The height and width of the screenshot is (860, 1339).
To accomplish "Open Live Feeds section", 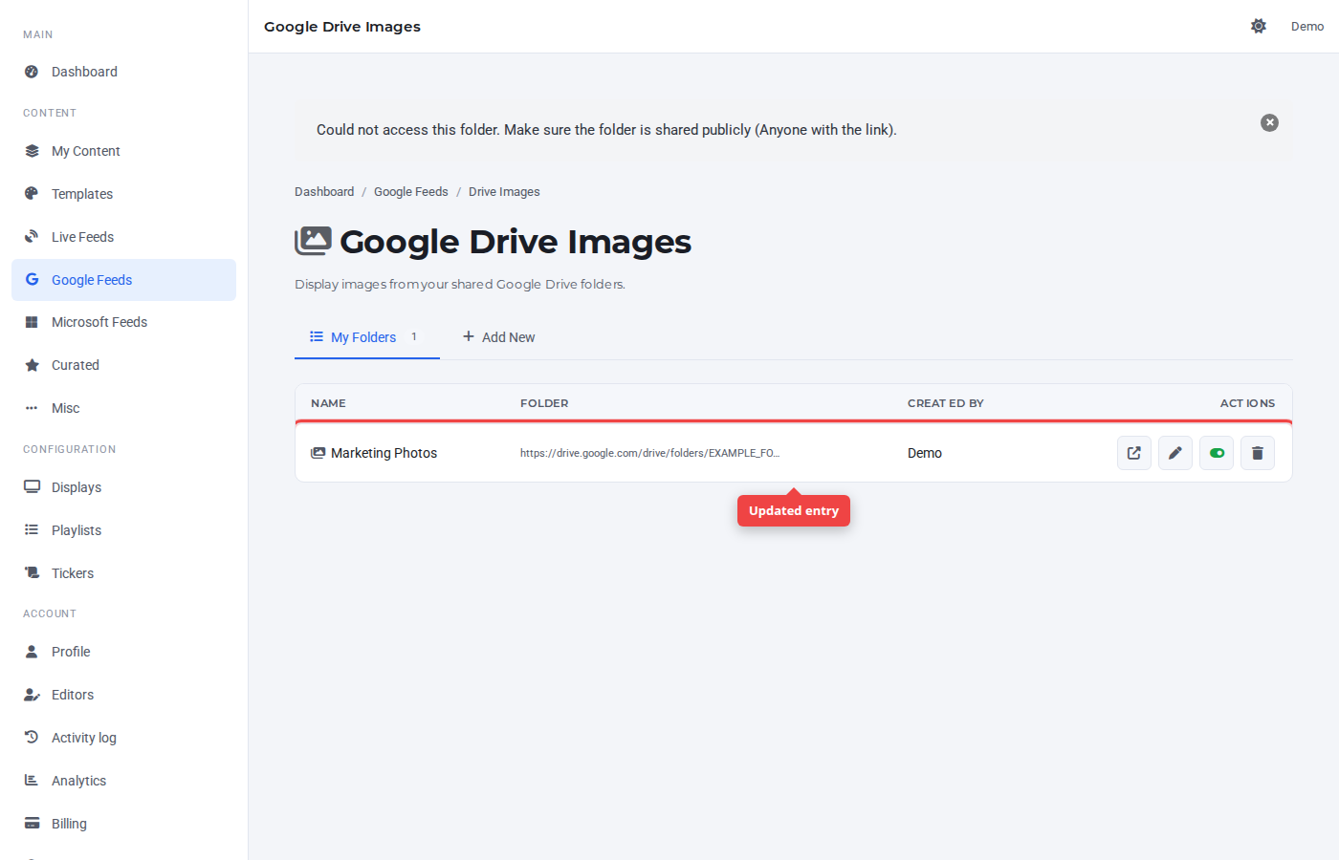I will 123,237.
